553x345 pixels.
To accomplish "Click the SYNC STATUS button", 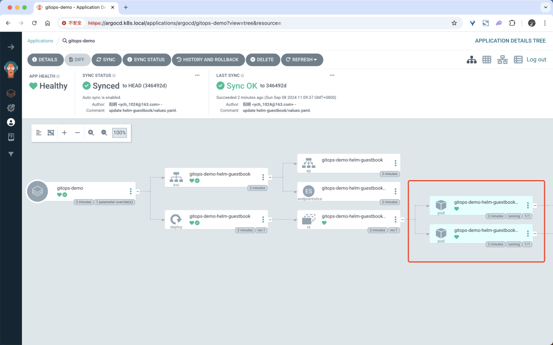I will pyautogui.click(x=146, y=59).
